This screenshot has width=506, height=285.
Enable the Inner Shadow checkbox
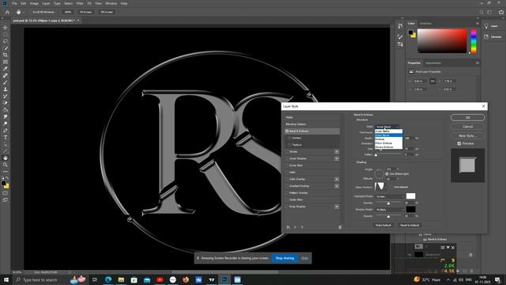287,158
